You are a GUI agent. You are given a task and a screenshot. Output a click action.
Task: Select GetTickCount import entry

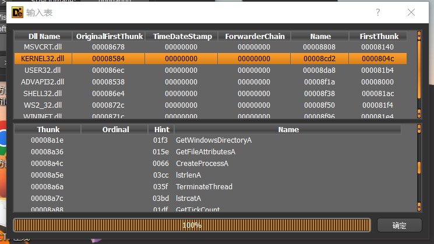click(x=207, y=209)
